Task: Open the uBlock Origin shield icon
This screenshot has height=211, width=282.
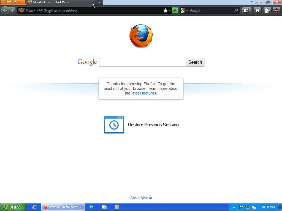Action: point(276,11)
